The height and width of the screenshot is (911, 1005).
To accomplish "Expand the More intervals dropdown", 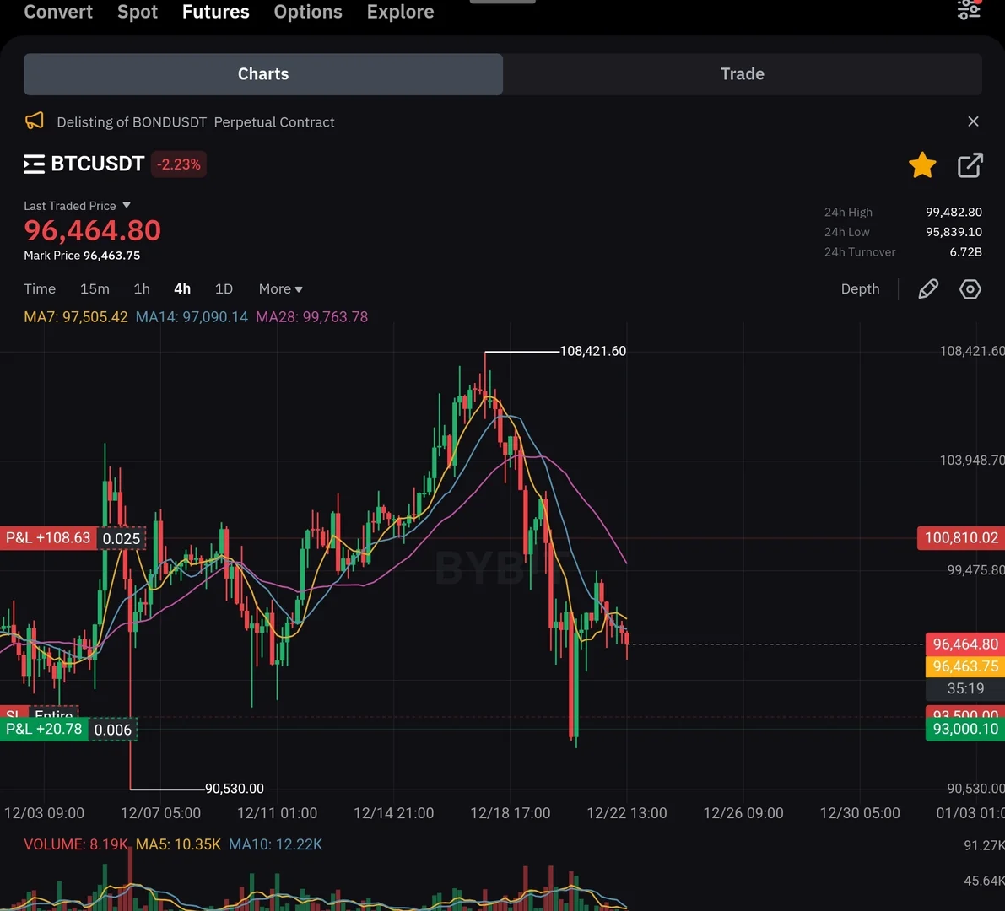I will pos(280,289).
